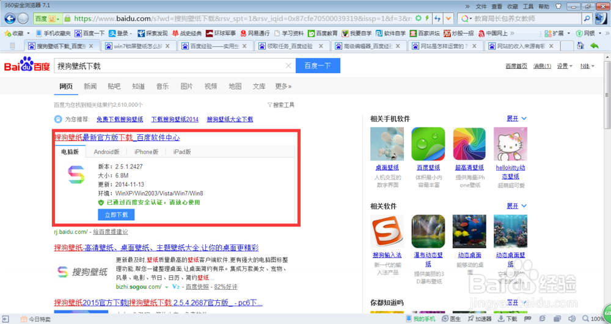
Task: Select the iPhone版 tab
Action: pos(146,152)
